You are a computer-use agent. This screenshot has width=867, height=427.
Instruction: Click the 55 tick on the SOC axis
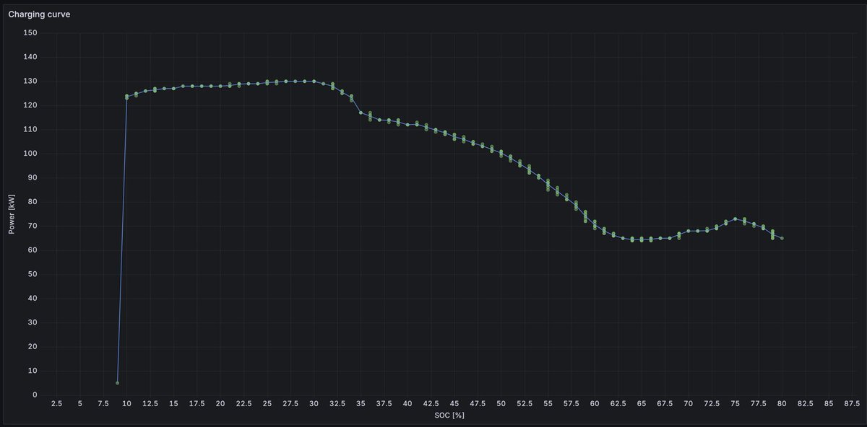pos(548,403)
